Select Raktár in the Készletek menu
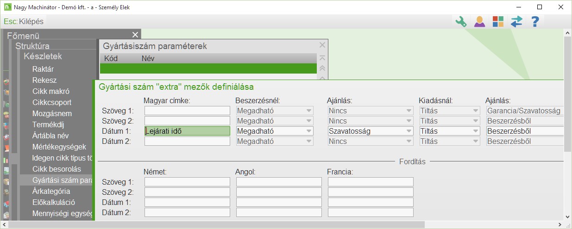The height and width of the screenshot is (229, 572). [43, 69]
